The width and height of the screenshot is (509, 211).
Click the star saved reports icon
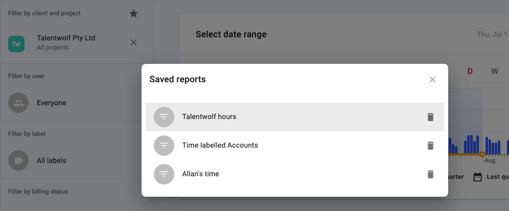[x=133, y=13]
